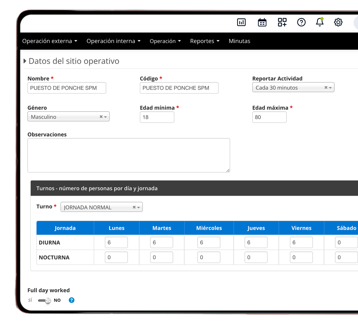The image size is (358, 324).
Task: Open the help question mark icon
Action: click(x=301, y=22)
